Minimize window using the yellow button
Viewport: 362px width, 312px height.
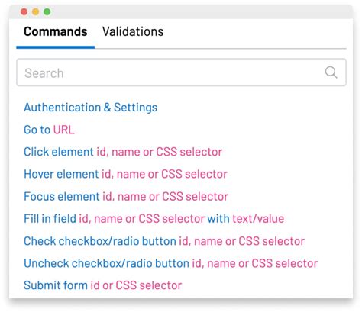click(36, 11)
